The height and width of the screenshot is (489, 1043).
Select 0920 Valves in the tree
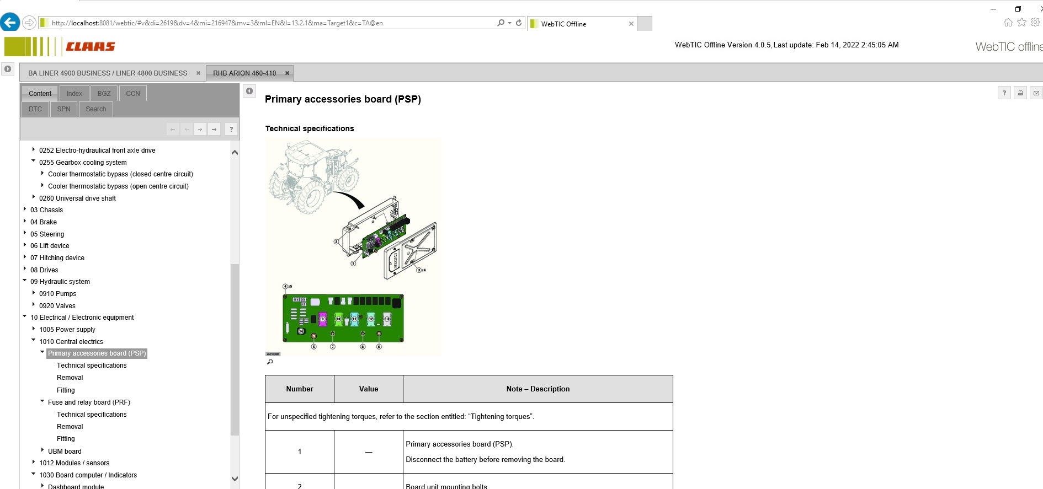(57, 306)
